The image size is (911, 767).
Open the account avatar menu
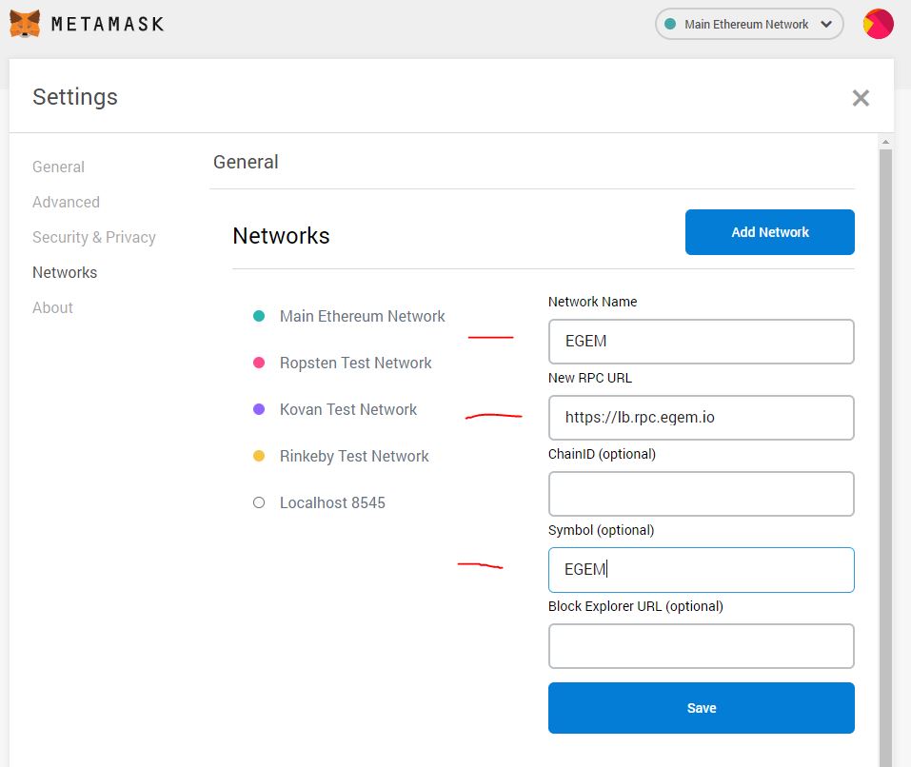coord(878,24)
